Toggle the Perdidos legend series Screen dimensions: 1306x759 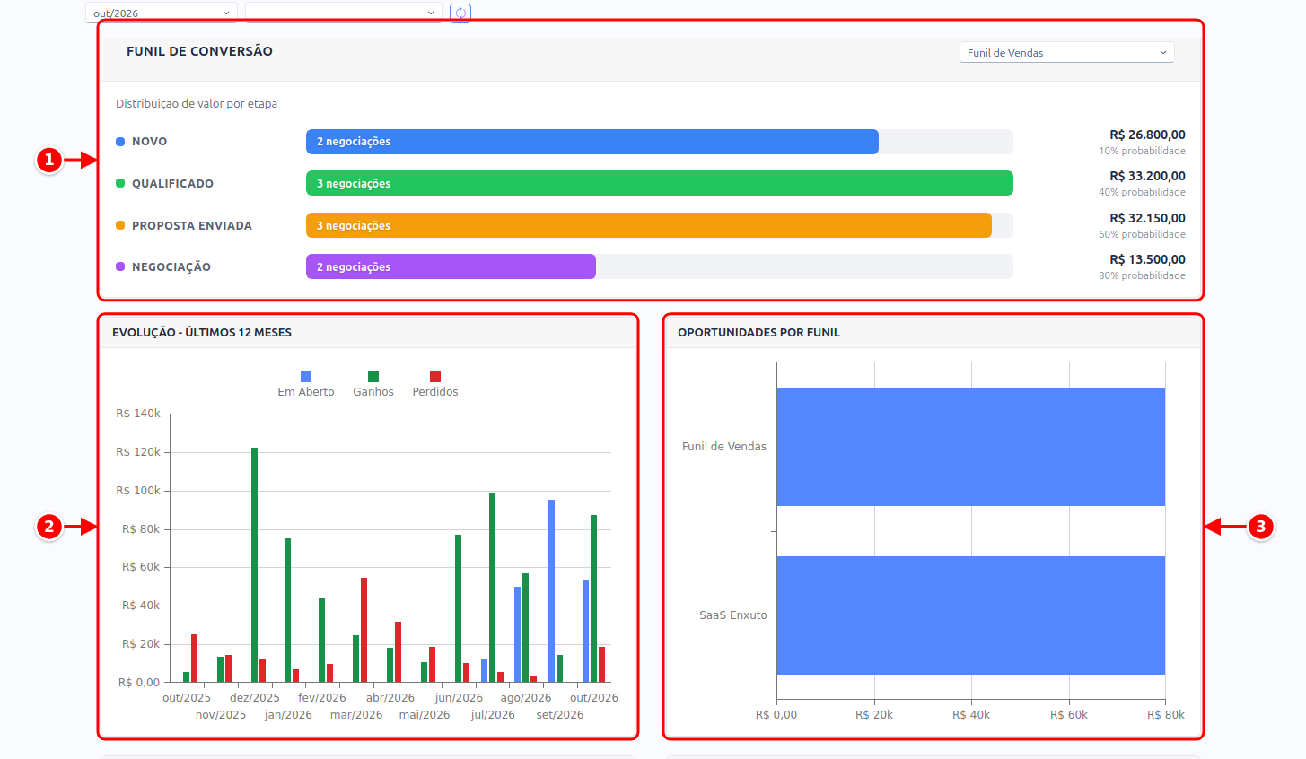435,384
